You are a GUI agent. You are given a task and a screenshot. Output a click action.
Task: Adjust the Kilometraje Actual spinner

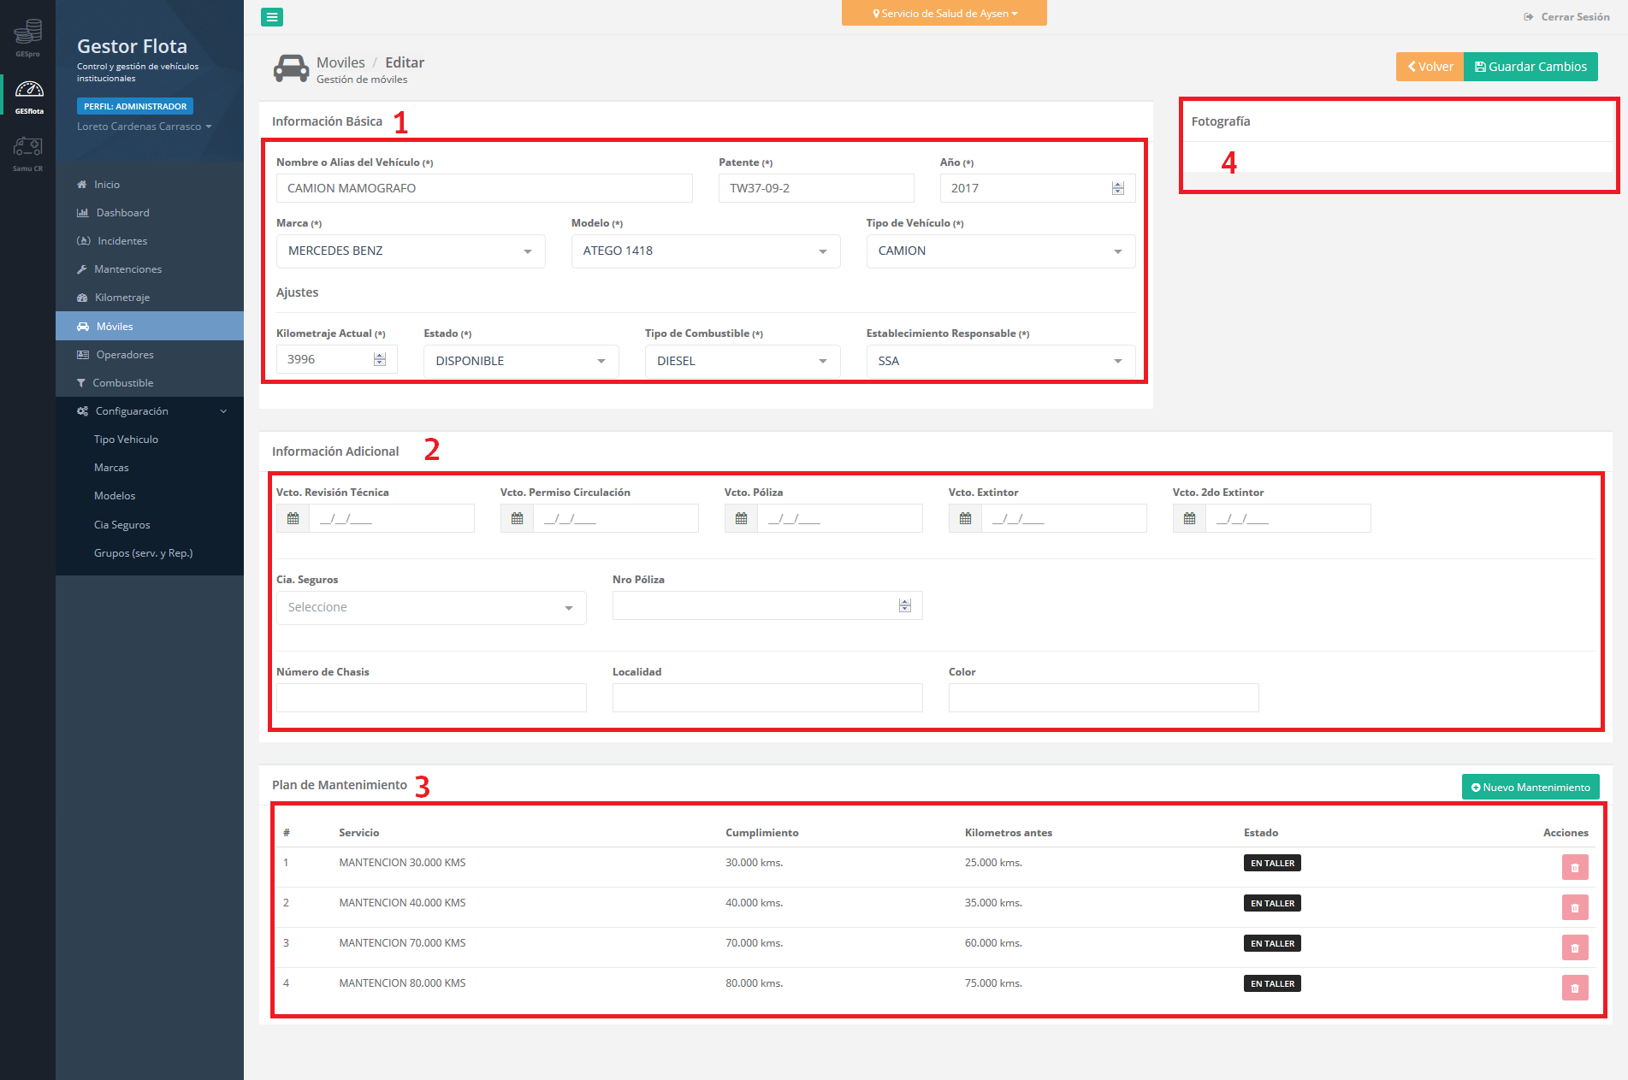pyautogui.click(x=380, y=359)
